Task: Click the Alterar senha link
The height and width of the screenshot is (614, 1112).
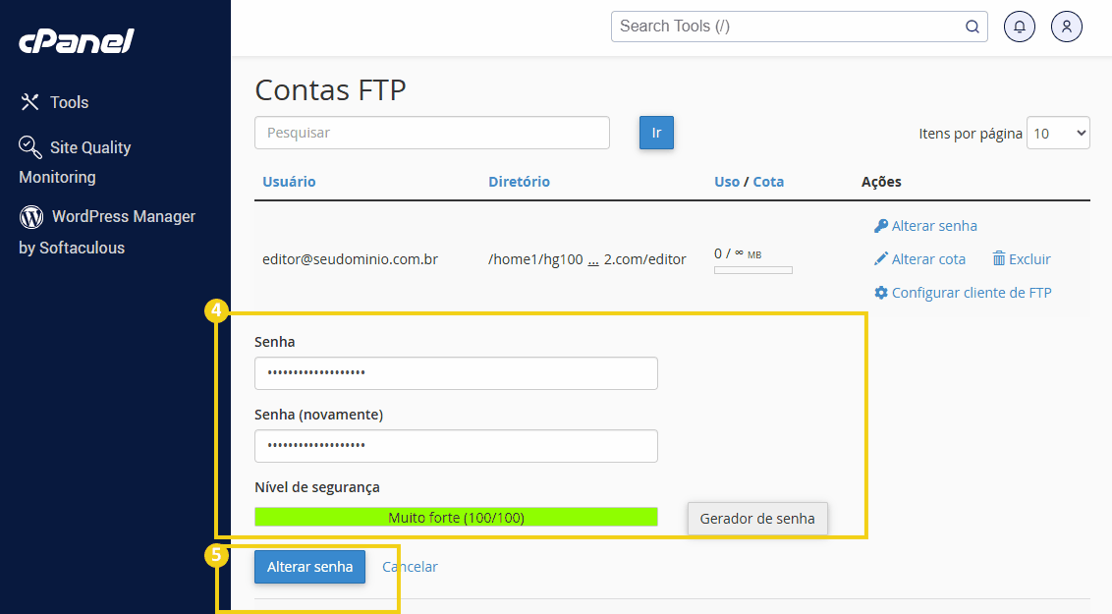Action: click(934, 226)
